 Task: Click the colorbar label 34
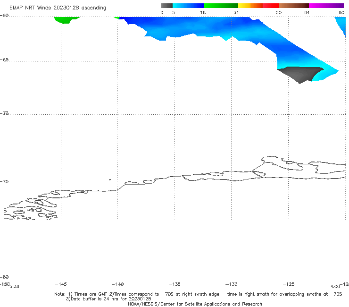coord(236,12)
